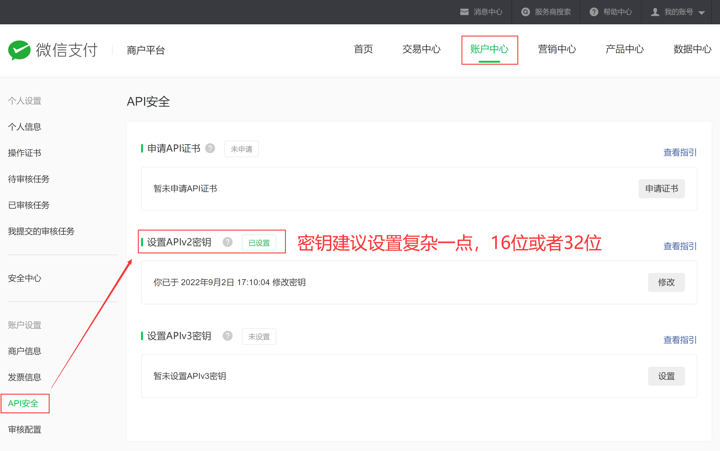Image resolution: width=720 pixels, height=451 pixels.
Task: Open 查看指引 link for API certificate
Action: (x=680, y=153)
